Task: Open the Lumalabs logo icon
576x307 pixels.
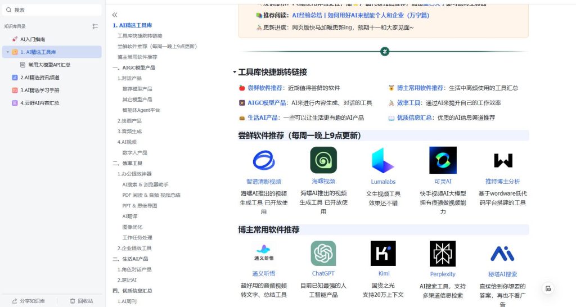Action: [382, 160]
